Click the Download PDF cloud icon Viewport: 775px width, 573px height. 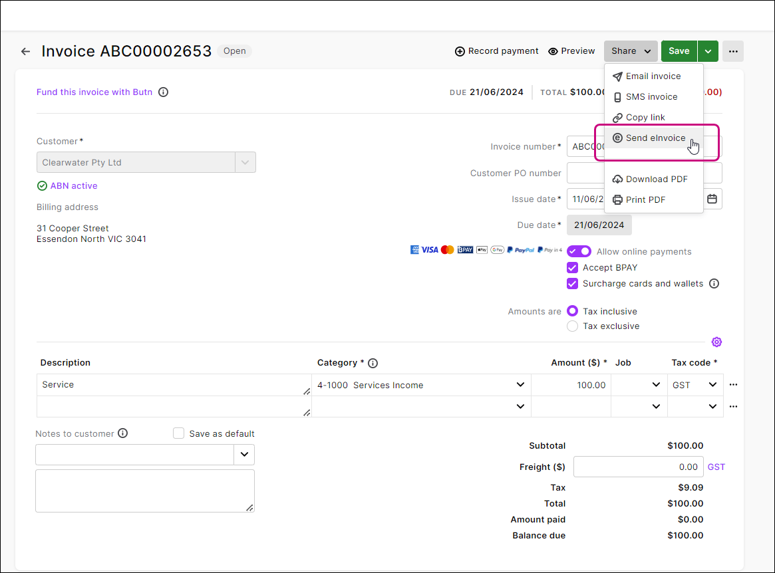coord(617,179)
